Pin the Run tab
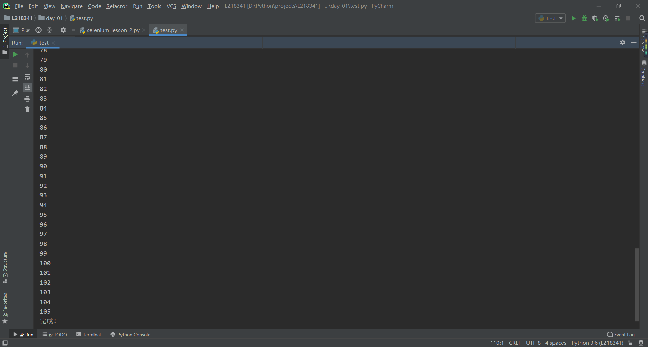The width and height of the screenshot is (648, 347). pyautogui.click(x=15, y=93)
